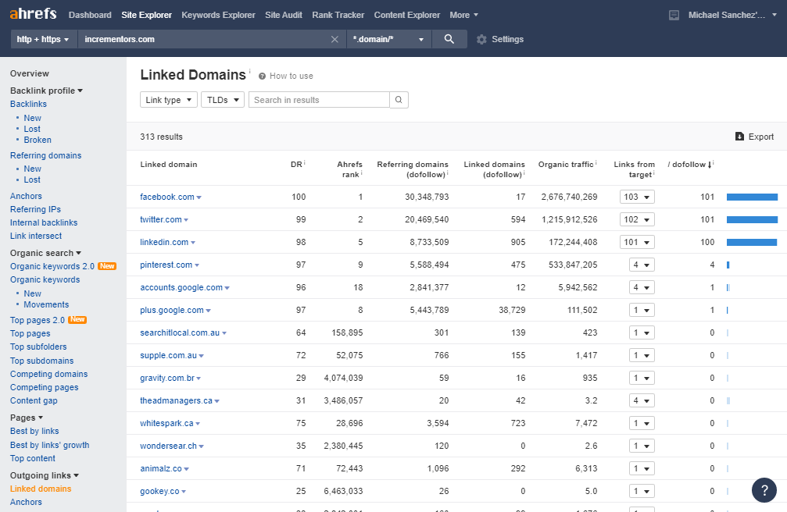This screenshot has width=787, height=512.
Task: Collapse the Backlink profile section
Action: tap(46, 91)
